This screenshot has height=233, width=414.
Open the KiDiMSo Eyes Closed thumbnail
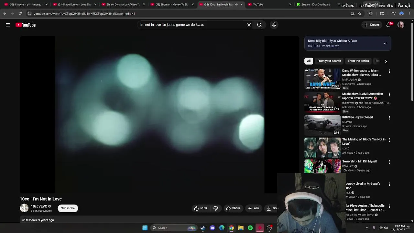coord(322,125)
